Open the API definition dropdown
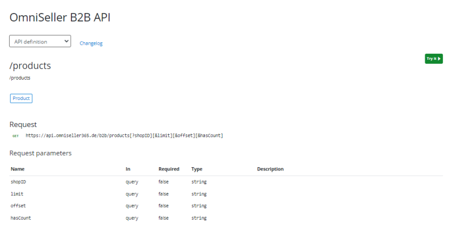The image size is (453, 227). [x=40, y=41]
